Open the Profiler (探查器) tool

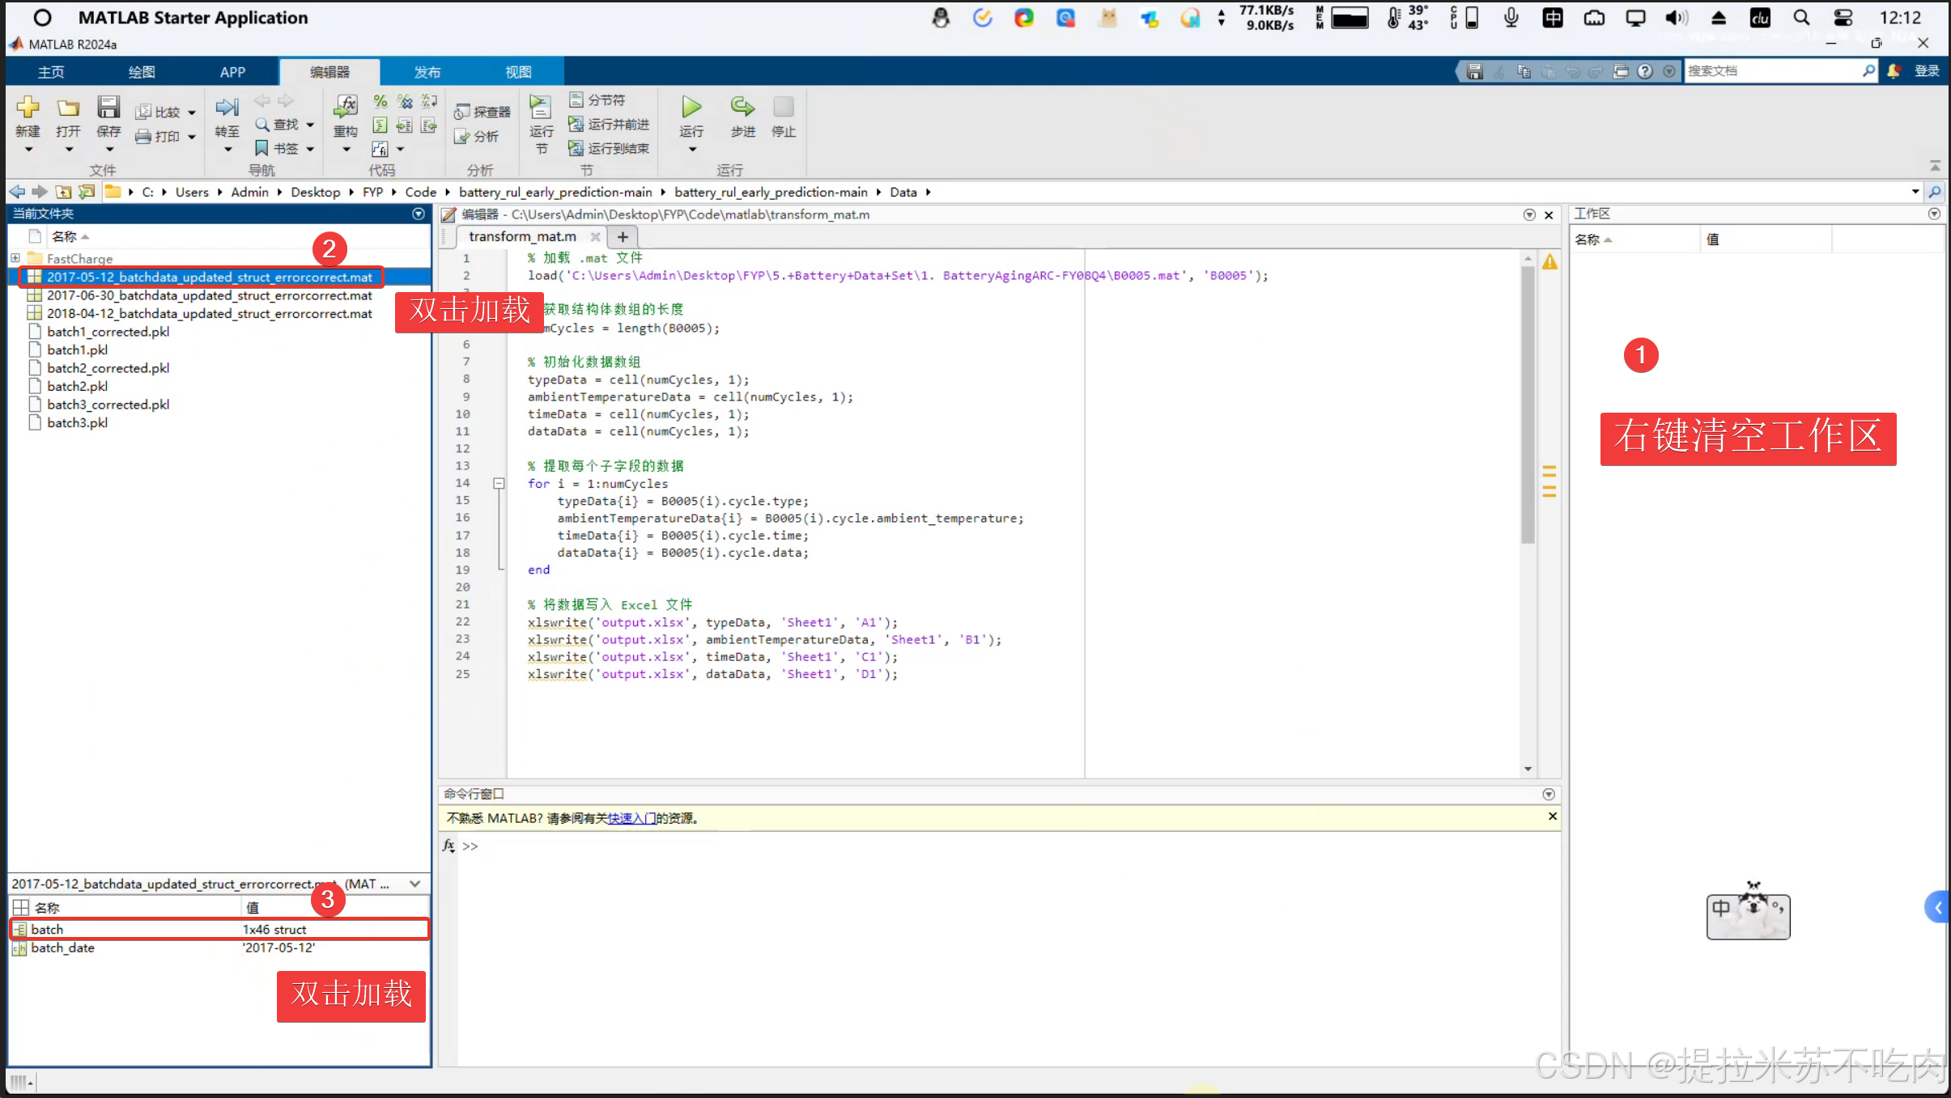(x=482, y=112)
